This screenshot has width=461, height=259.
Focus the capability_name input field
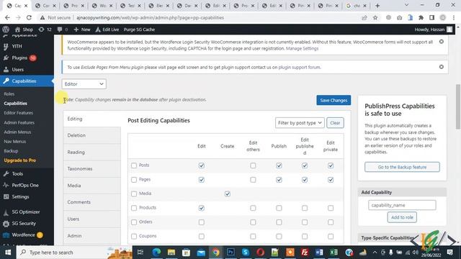click(402, 205)
